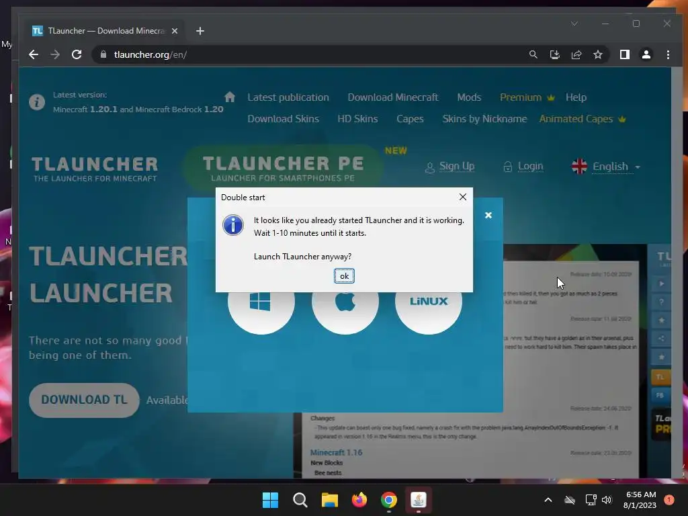Open the TLAUNCHER PE banner
This screenshot has width=688, height=516.
pos(283,169)
